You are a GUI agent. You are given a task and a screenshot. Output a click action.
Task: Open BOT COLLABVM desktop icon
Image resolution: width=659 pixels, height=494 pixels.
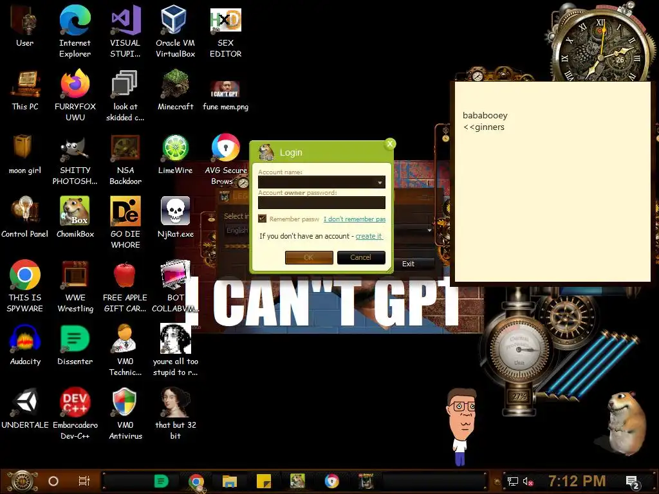coord(175,286)
